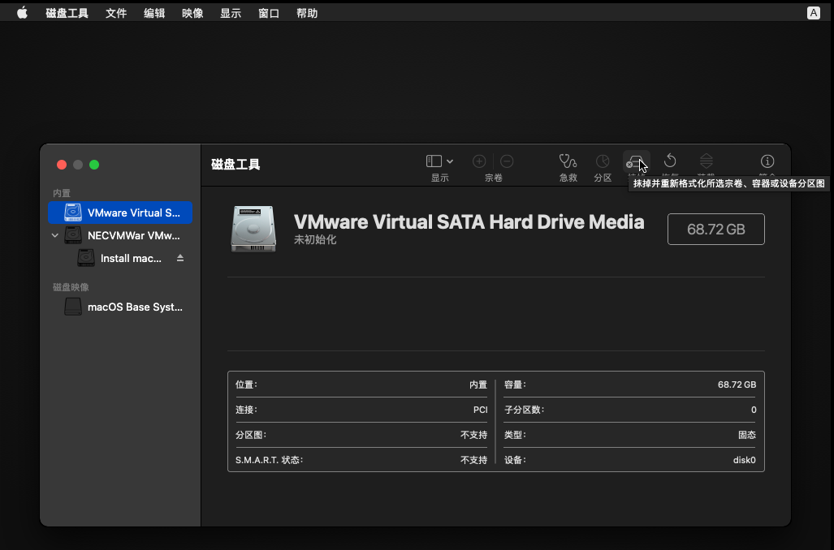Open the 窗口 menu
Screen dimensions: 834x550
[269, 13]
